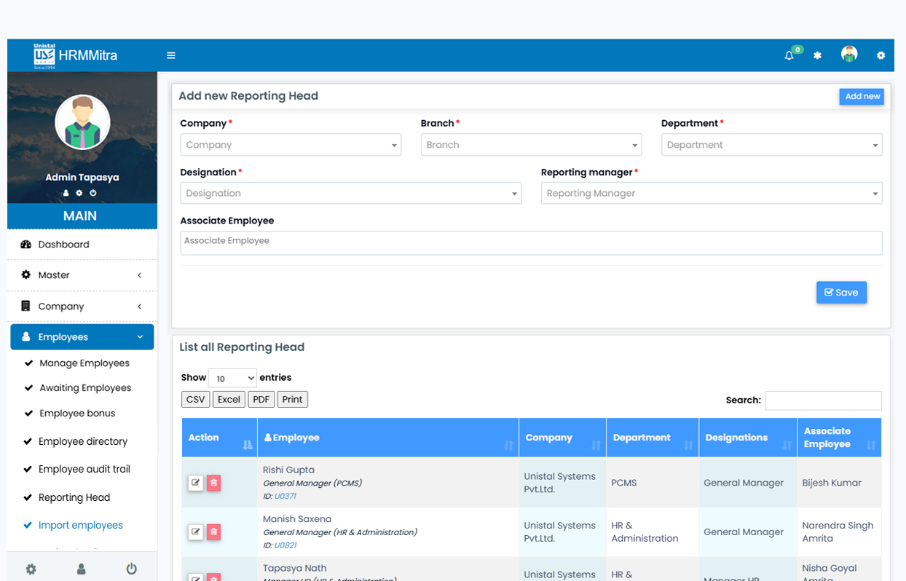Export the list as Excel

[229, 399]
